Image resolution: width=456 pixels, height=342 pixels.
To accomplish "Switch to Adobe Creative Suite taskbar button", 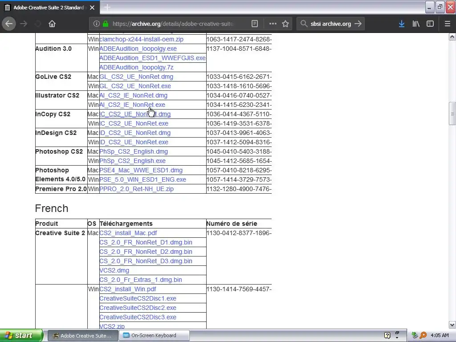I will pos(83,336).
